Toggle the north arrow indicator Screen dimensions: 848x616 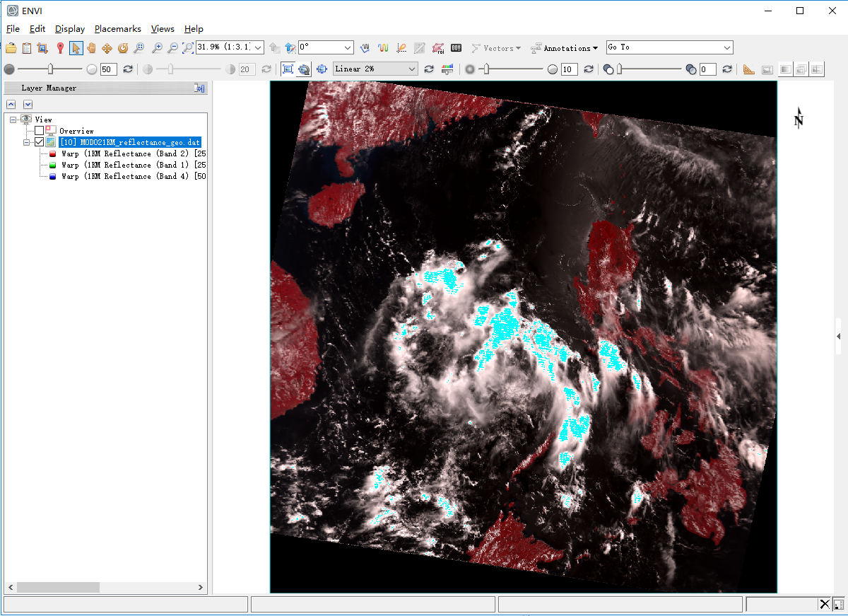pos(799,118)
